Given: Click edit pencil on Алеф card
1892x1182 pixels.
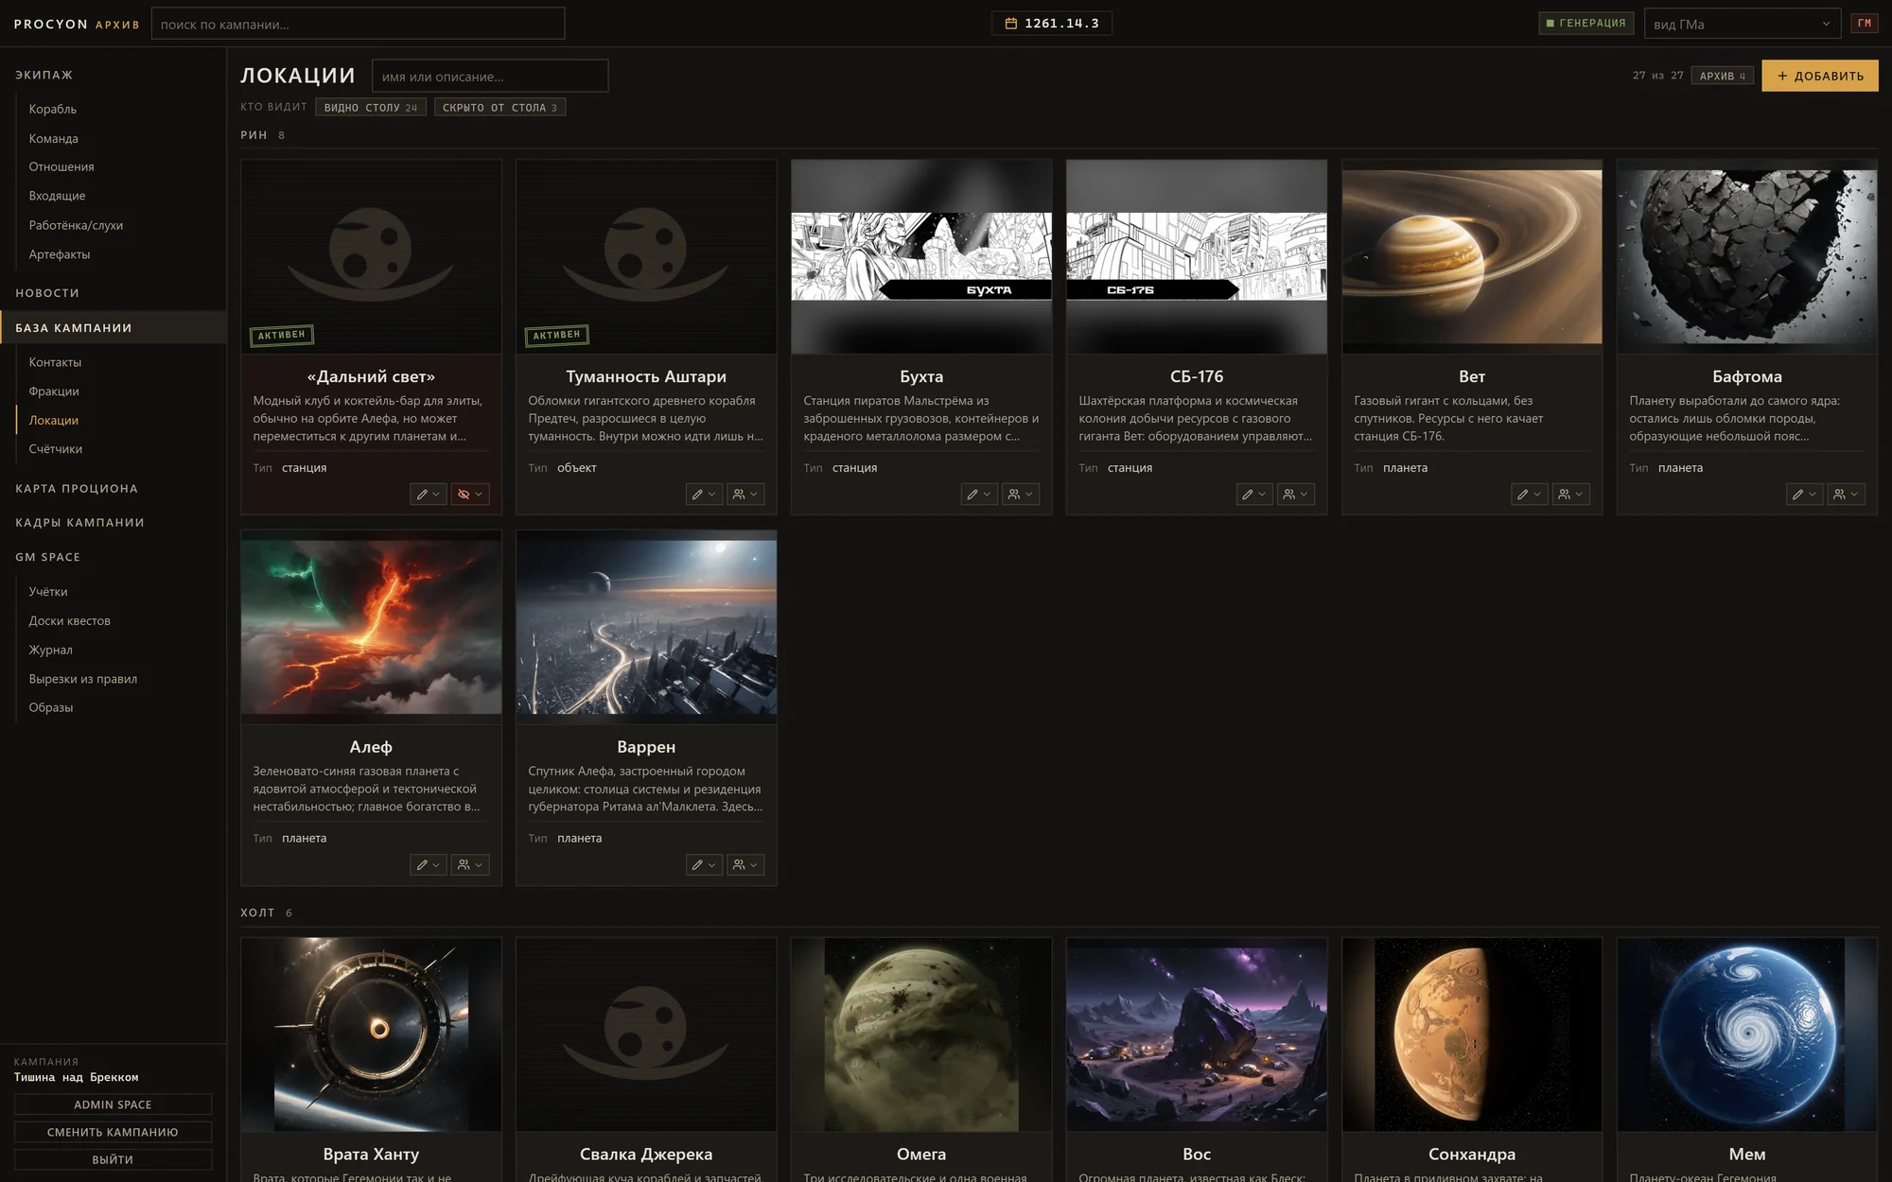Looking at the screenshot, I should [429, 865].
